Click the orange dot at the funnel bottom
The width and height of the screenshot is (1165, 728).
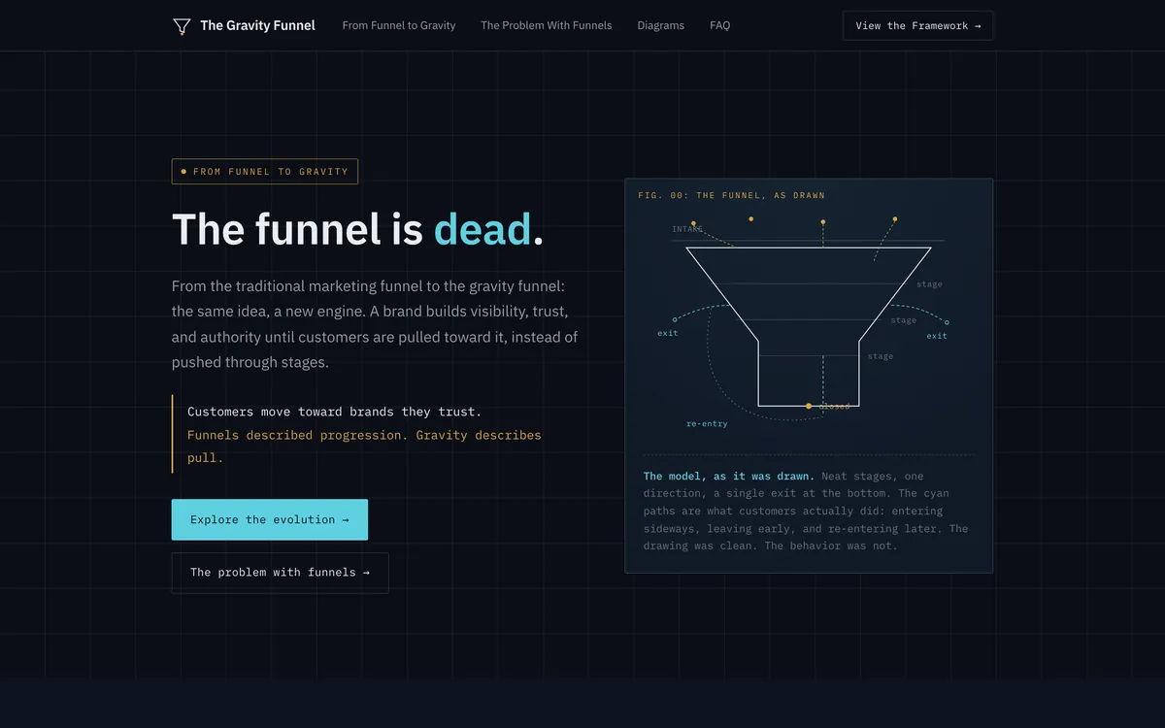tap(809, 406)
